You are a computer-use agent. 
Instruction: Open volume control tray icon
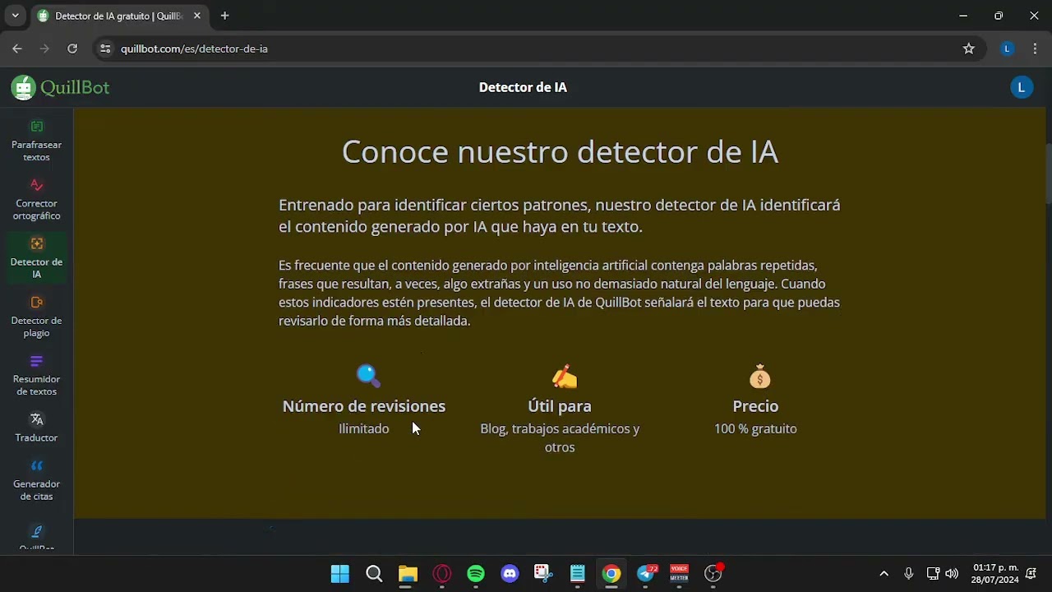[952, 574]
